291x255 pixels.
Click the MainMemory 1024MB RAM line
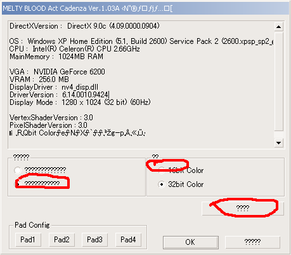pos(56,57)
